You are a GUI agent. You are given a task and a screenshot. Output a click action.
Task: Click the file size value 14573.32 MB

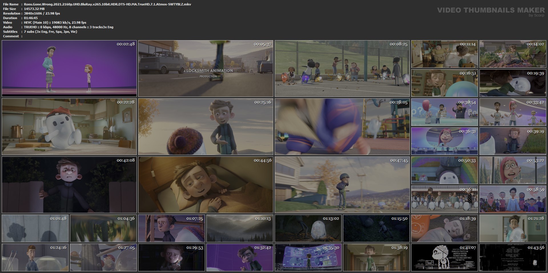[x=34, y=9]
